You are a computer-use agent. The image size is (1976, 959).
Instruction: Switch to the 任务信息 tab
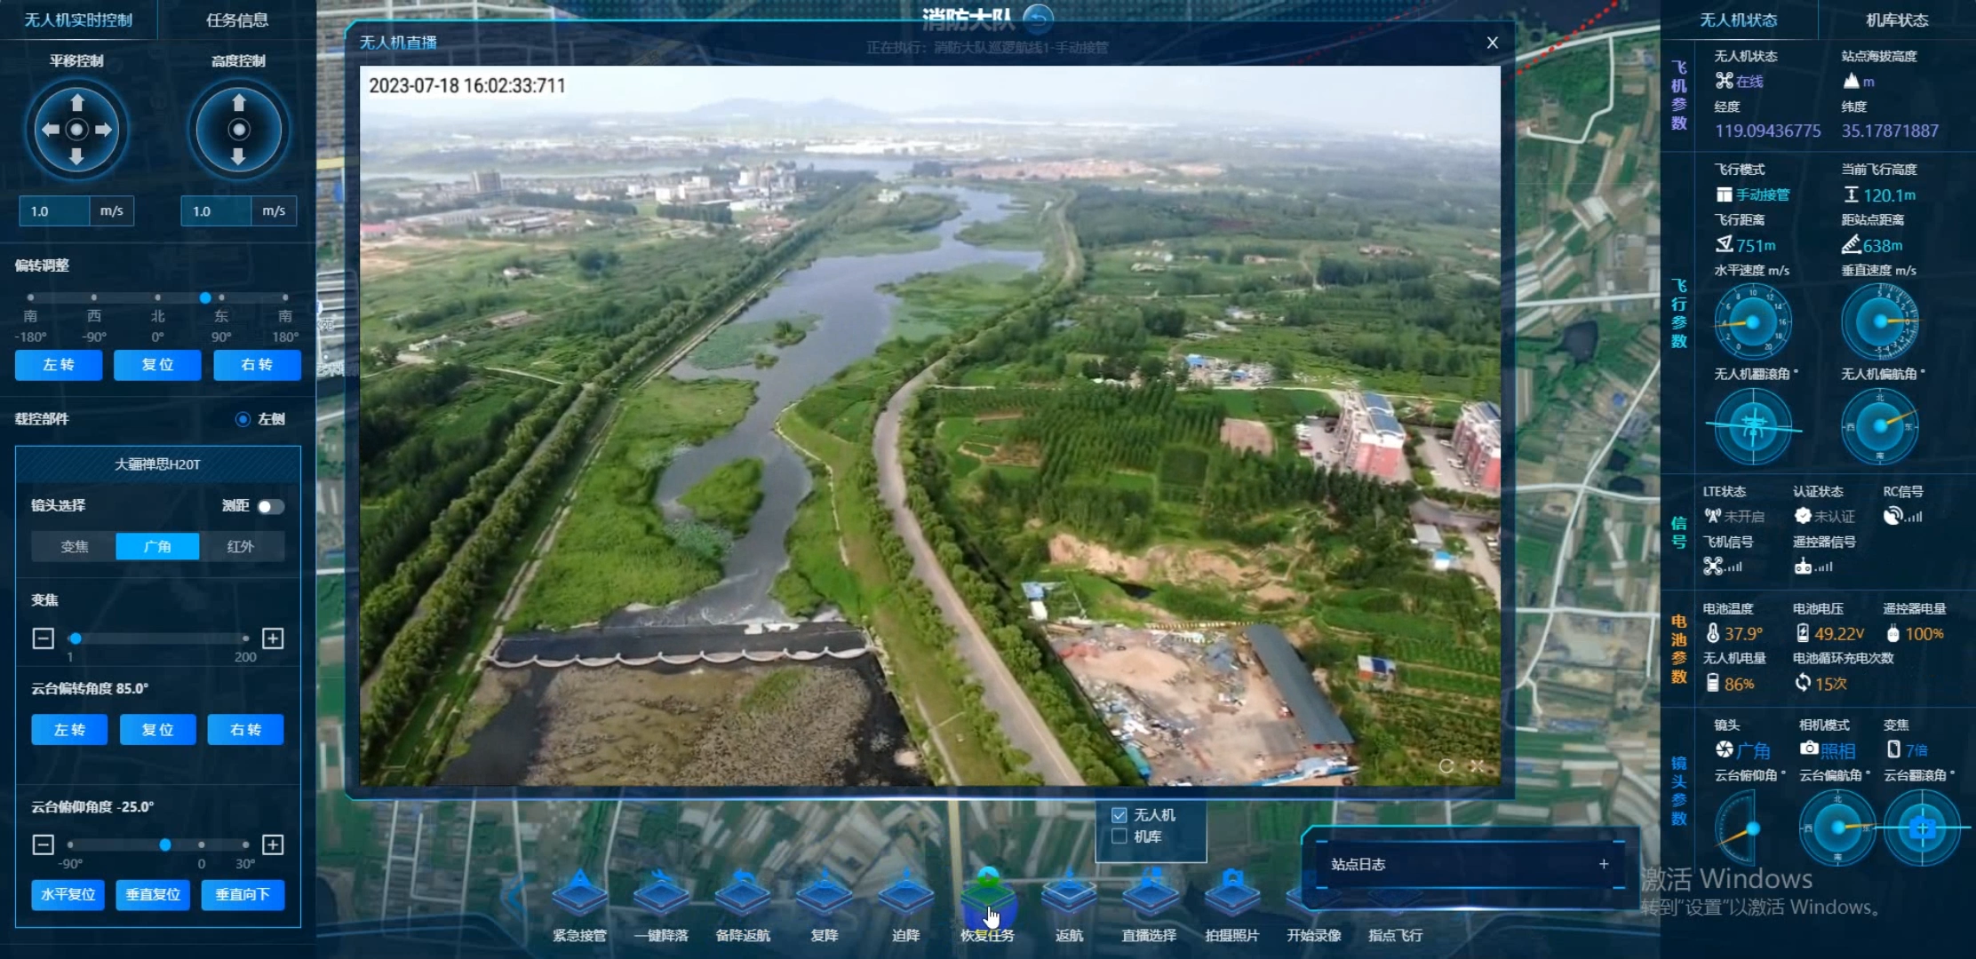(237, 20)
